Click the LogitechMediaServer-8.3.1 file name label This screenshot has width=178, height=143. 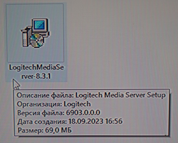tap(36, 72)
